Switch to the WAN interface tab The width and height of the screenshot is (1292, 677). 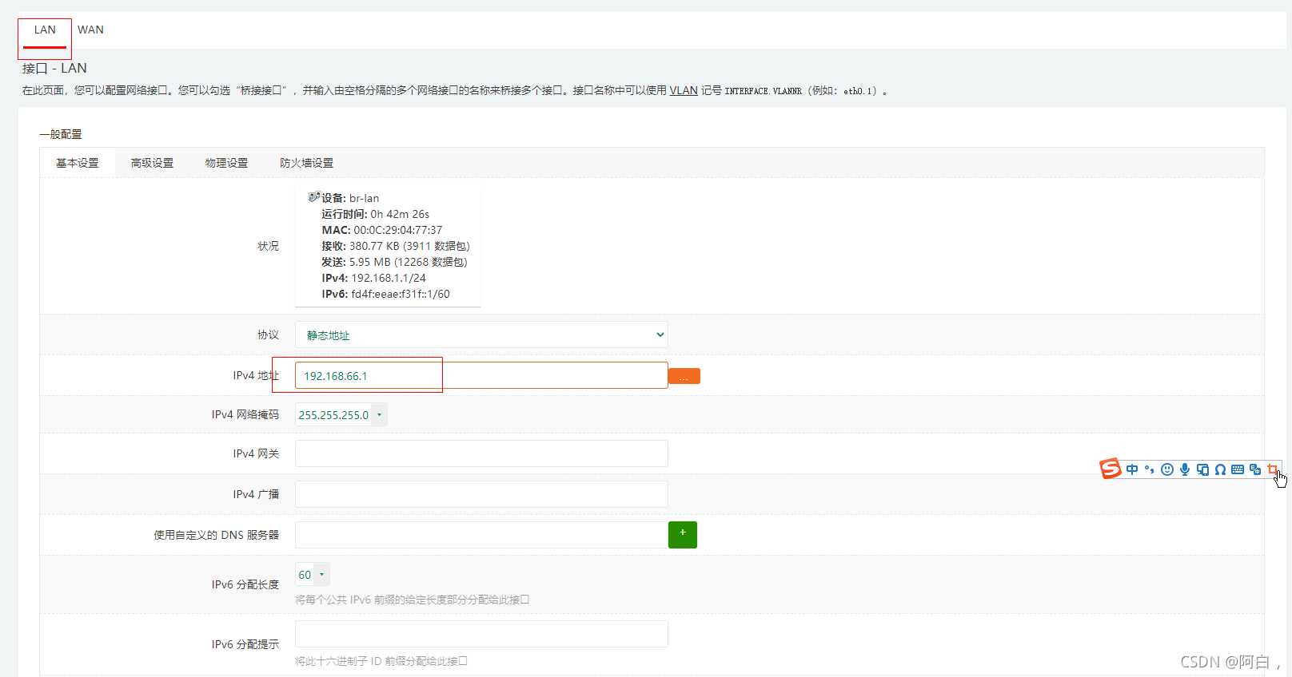90,30
